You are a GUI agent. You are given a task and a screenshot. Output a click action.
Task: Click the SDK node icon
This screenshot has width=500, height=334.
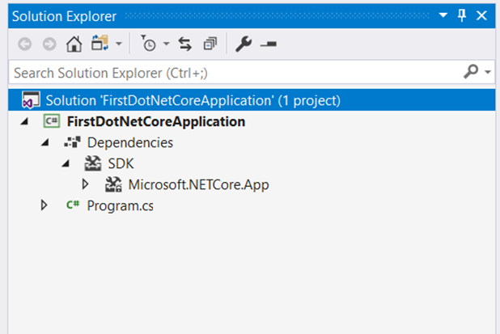pyautogui.click(x=93, y=163)
